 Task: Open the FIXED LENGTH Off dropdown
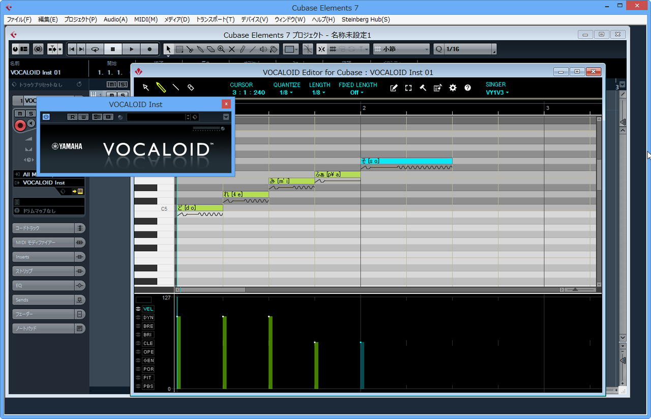357,93
